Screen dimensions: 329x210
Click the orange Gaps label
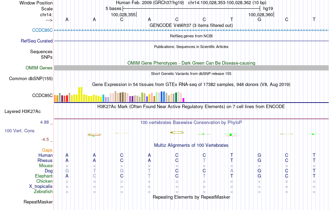(x=47, y=150)
